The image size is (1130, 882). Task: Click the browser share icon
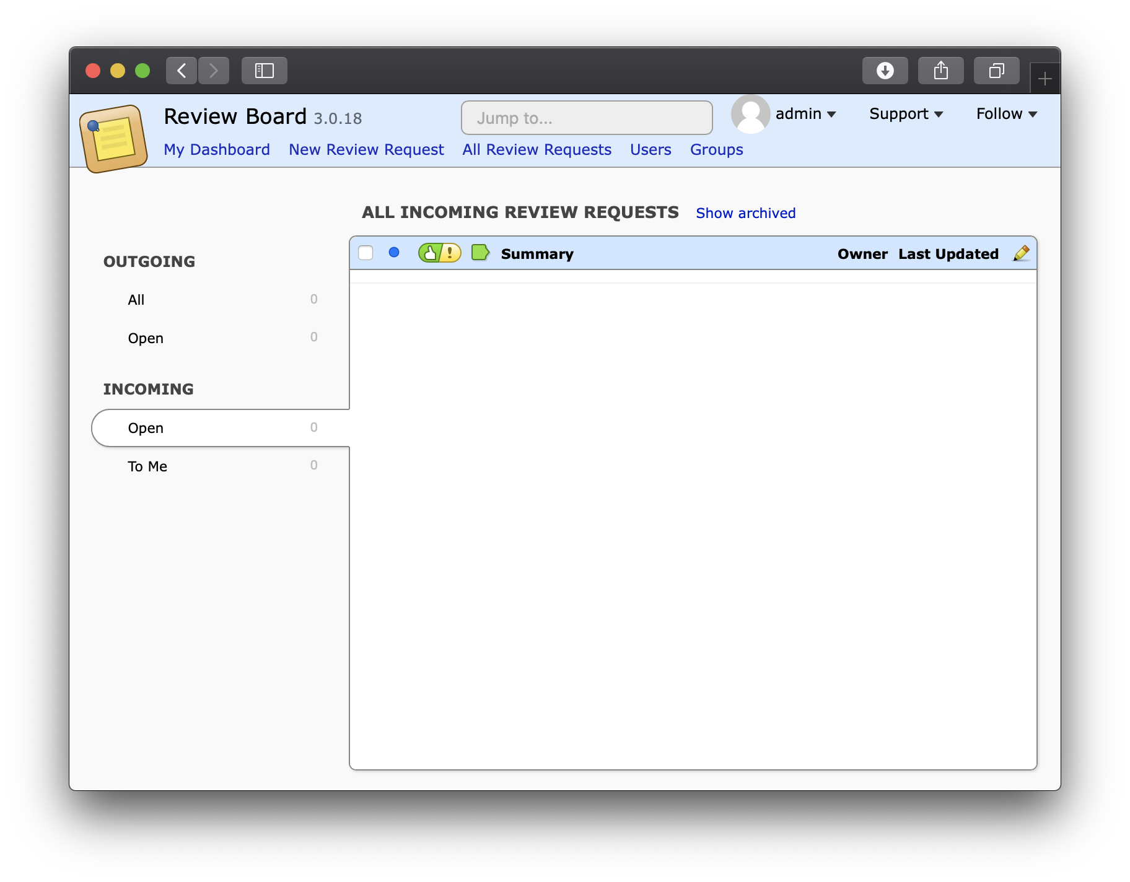point(940,71)
